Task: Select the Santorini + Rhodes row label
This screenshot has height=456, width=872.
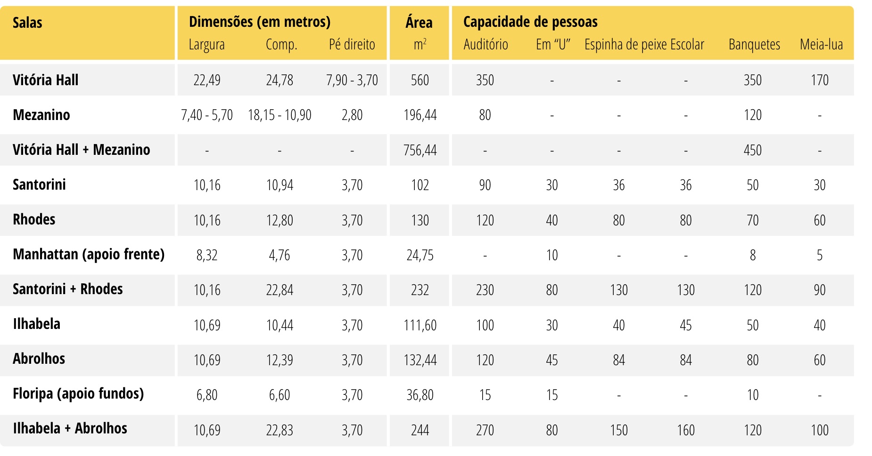Action: [67, 289]
